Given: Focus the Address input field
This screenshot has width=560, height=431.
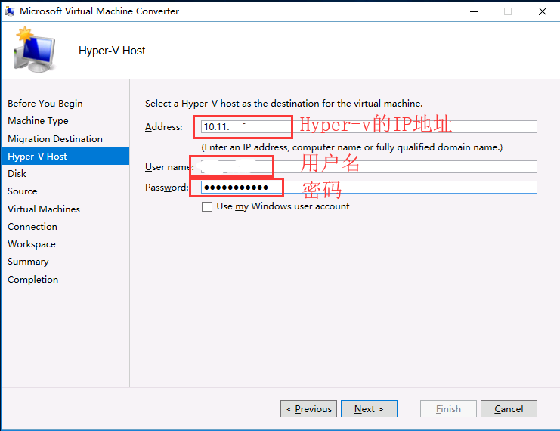Looking at the screenshot, I should [x=369, y=126].
